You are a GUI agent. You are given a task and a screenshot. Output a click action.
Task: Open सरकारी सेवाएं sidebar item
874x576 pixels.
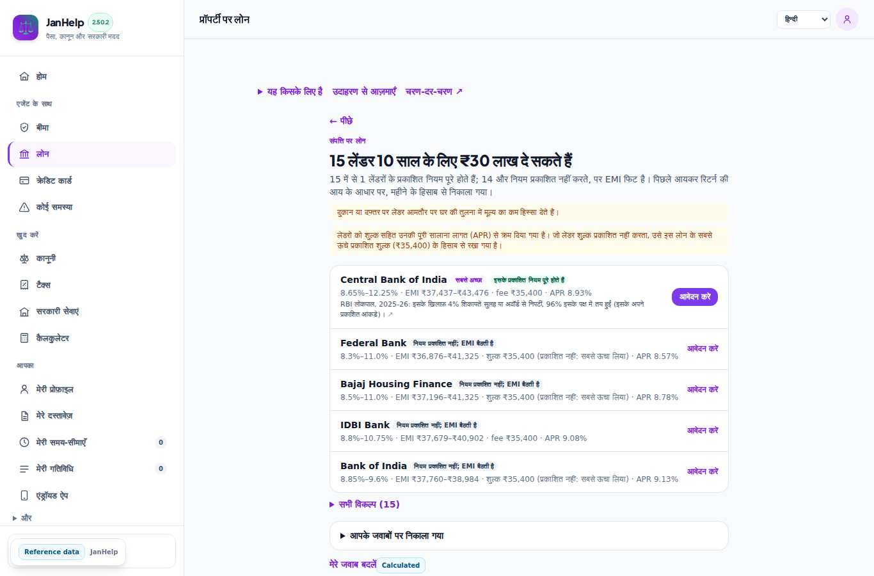[x=91, y=311]
